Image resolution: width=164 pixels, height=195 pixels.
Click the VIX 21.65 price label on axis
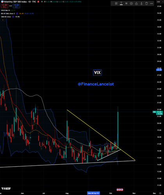coord(157,113)
